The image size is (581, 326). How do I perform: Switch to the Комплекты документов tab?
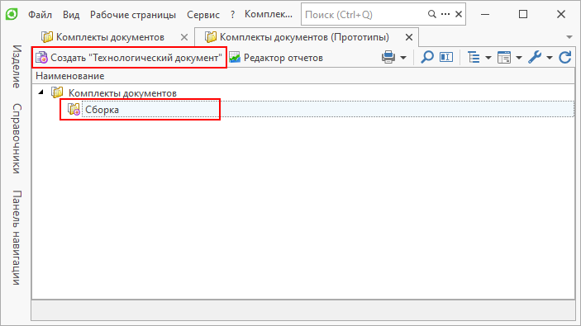pos(110,37)
